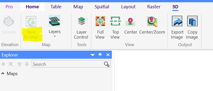Activate the Center/Zoom magnifier tool

(x=152, y=21)
